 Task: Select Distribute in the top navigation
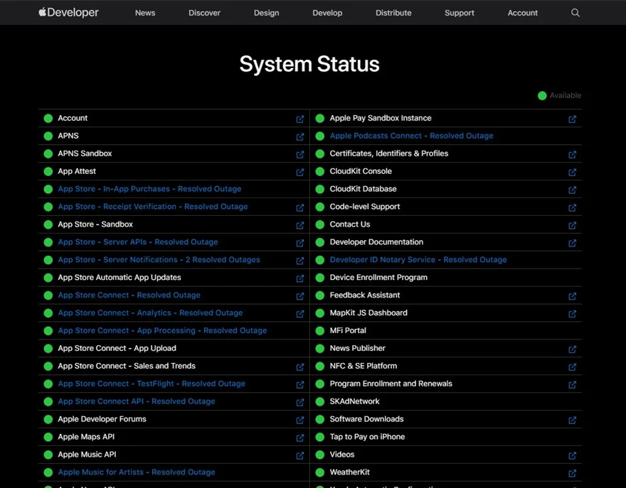coord(393,13)
